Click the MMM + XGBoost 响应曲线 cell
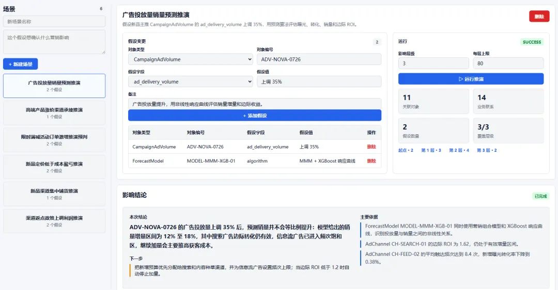Screen dimensions: 558x290 [328, 161]
